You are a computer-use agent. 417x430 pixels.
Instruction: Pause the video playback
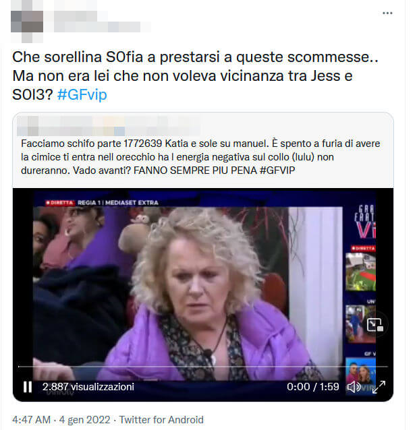28,387
